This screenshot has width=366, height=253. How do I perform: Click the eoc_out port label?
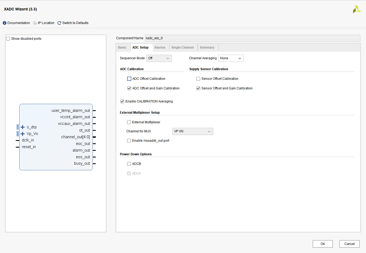point(83,144)
